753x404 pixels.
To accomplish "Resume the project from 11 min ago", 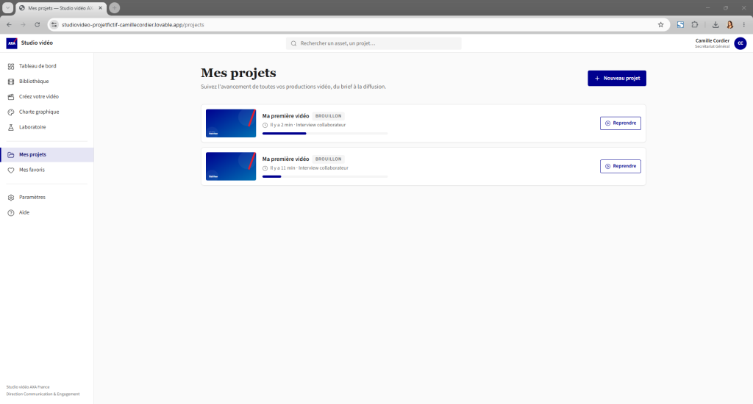I will (x=620, y=167).
